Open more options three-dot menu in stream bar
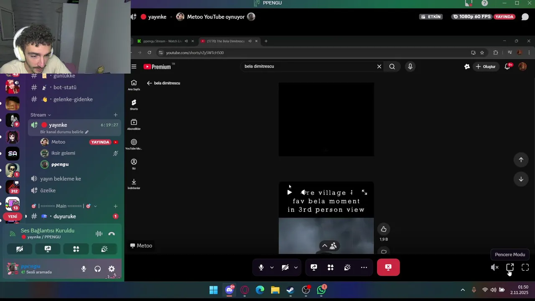The height and width of the screenshot is (301, 535). click(364, 268)
